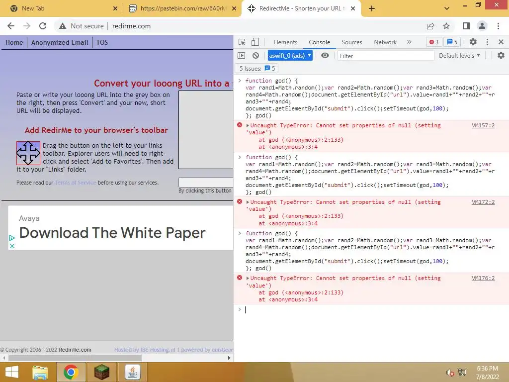
Task: Expand the third function god() console entry
Action: point(240,233)
